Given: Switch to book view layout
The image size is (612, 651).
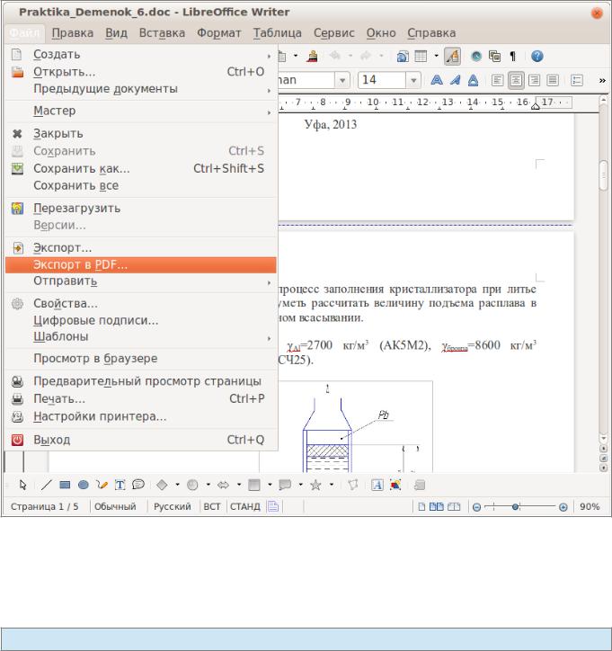Looking at the screenshot, I should pyautogui.click(x=454, y=506).
